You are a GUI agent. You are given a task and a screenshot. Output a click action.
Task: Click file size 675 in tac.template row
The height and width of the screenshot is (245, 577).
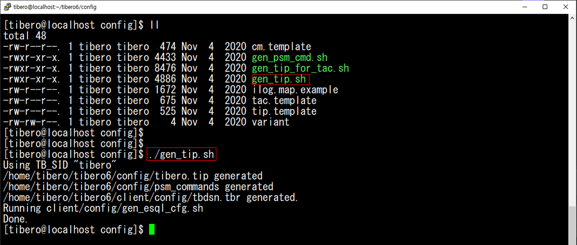pyautogui.click(x=168, y=101)
